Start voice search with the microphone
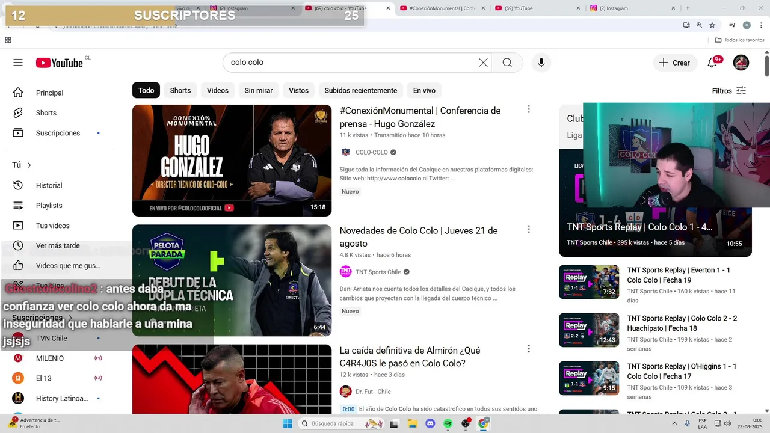Screen dimensions: 770x433 pos(541,63)
